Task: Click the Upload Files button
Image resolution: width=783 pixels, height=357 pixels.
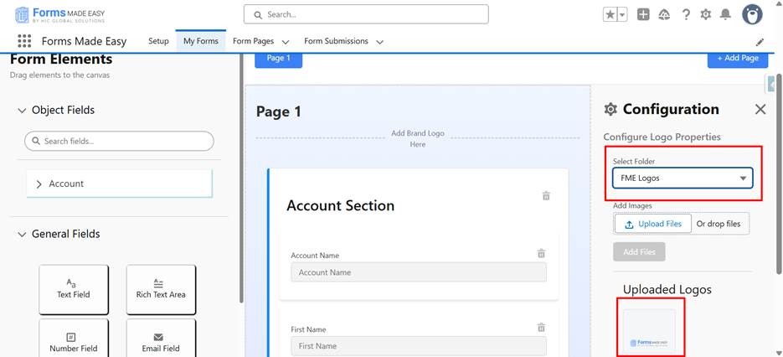Action: (x=652, y=224)
